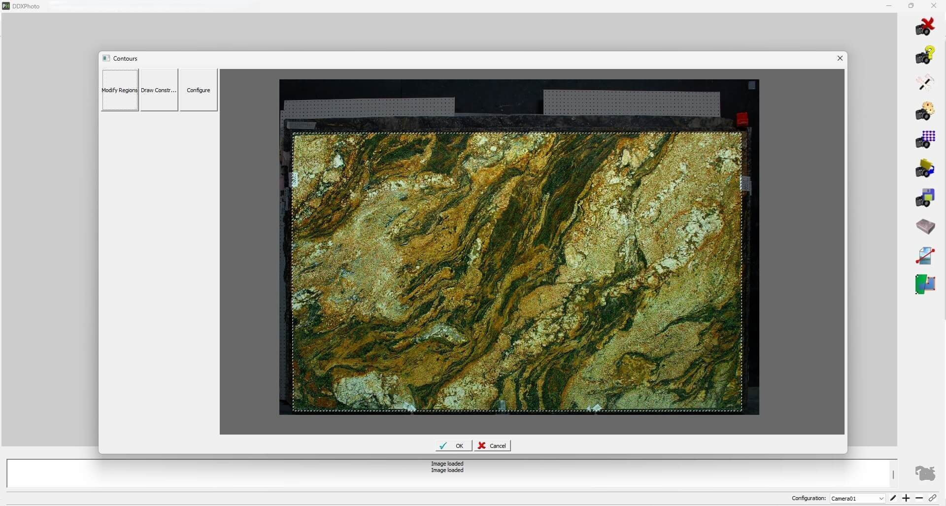Click the image with red diagonal line icon
The height and width of the screenshot is (506, 946).
925,256
